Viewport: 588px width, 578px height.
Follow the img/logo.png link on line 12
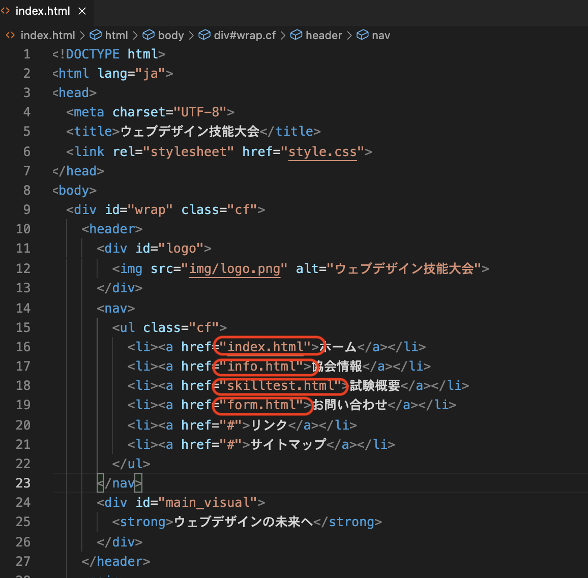[235, 269]
